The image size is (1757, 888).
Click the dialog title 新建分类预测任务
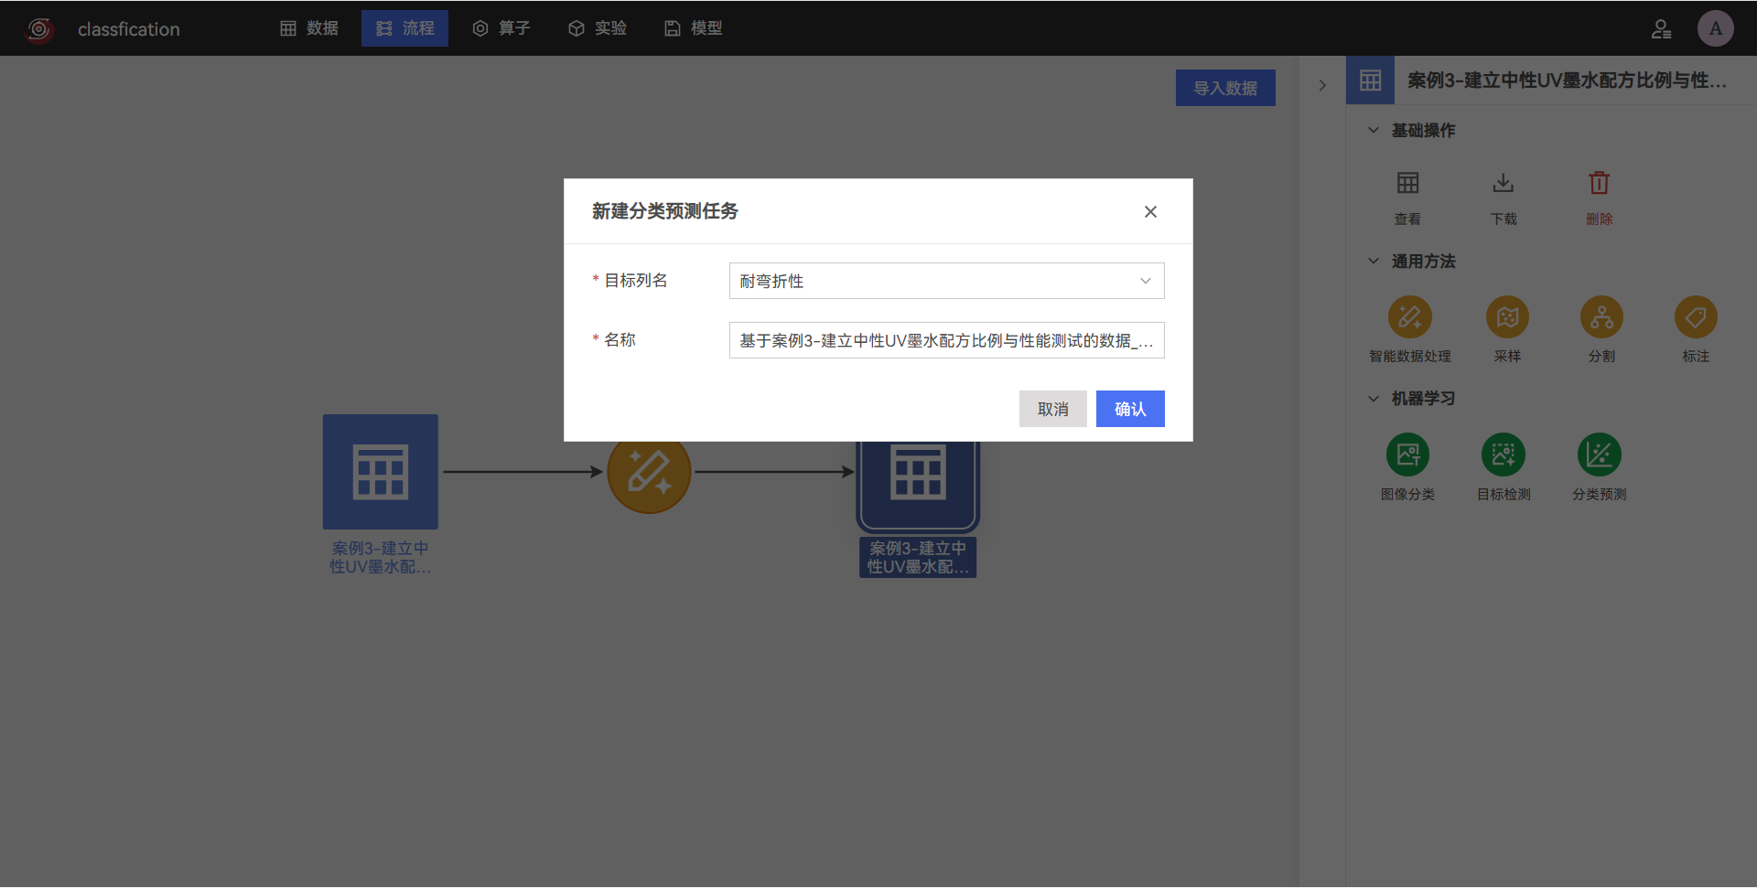point(664,211)
